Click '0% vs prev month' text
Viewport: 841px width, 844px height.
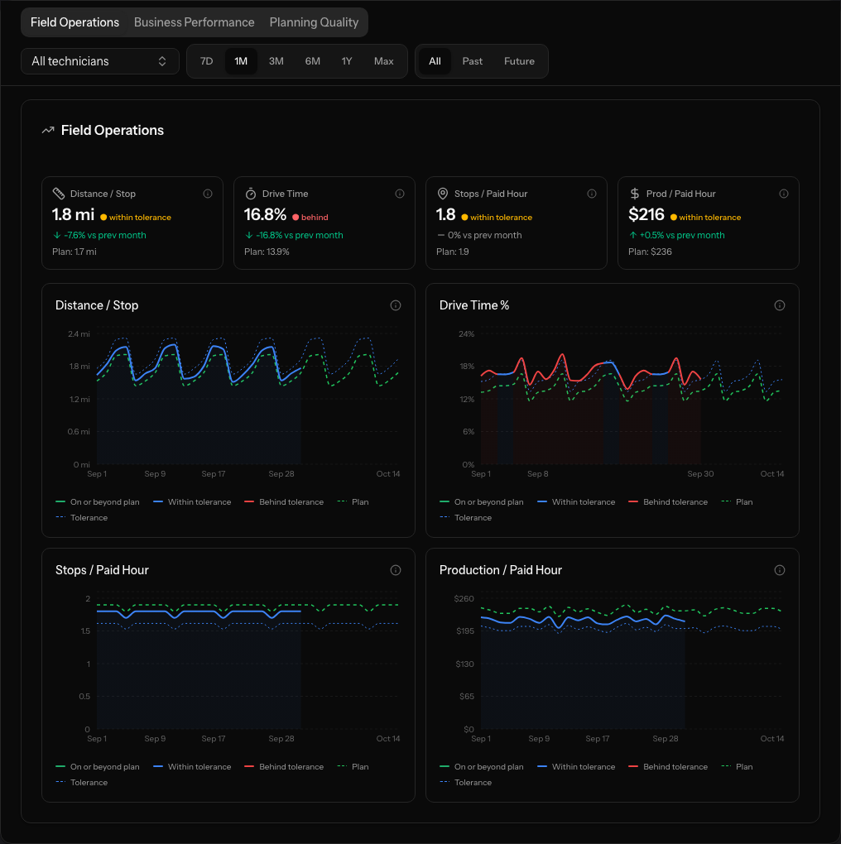[484, 235]
